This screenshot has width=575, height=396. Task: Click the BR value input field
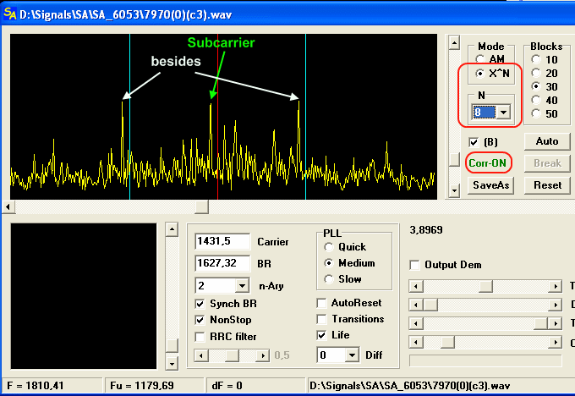click(x=222, y=263)
